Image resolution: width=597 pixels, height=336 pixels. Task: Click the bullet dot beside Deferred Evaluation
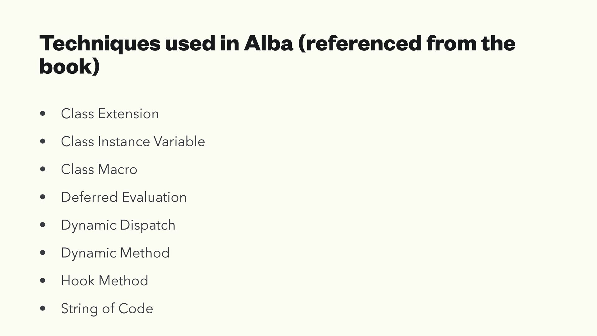(43, 198)
